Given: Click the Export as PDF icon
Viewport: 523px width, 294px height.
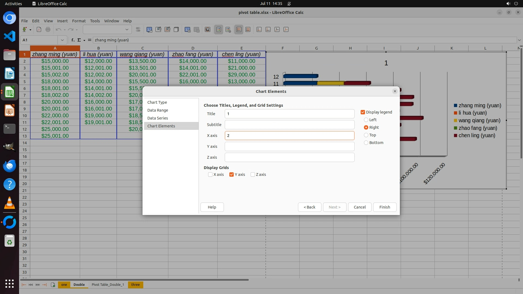Looking at the screenshot, I should pos(39,30).
